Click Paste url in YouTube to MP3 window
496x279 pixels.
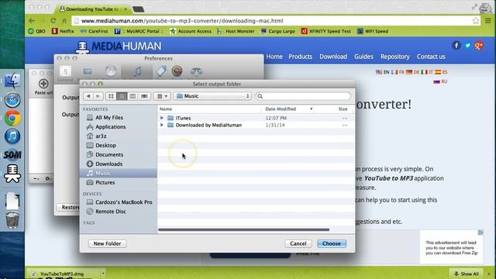tap(43, 87)
